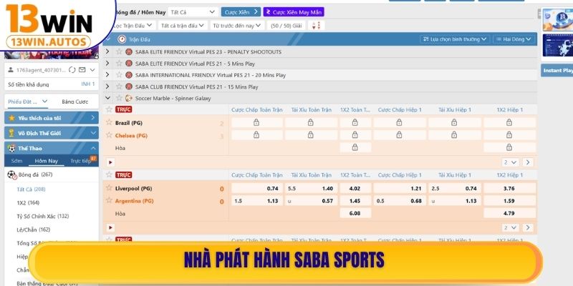Star the Brazil (PG) team

109,122
